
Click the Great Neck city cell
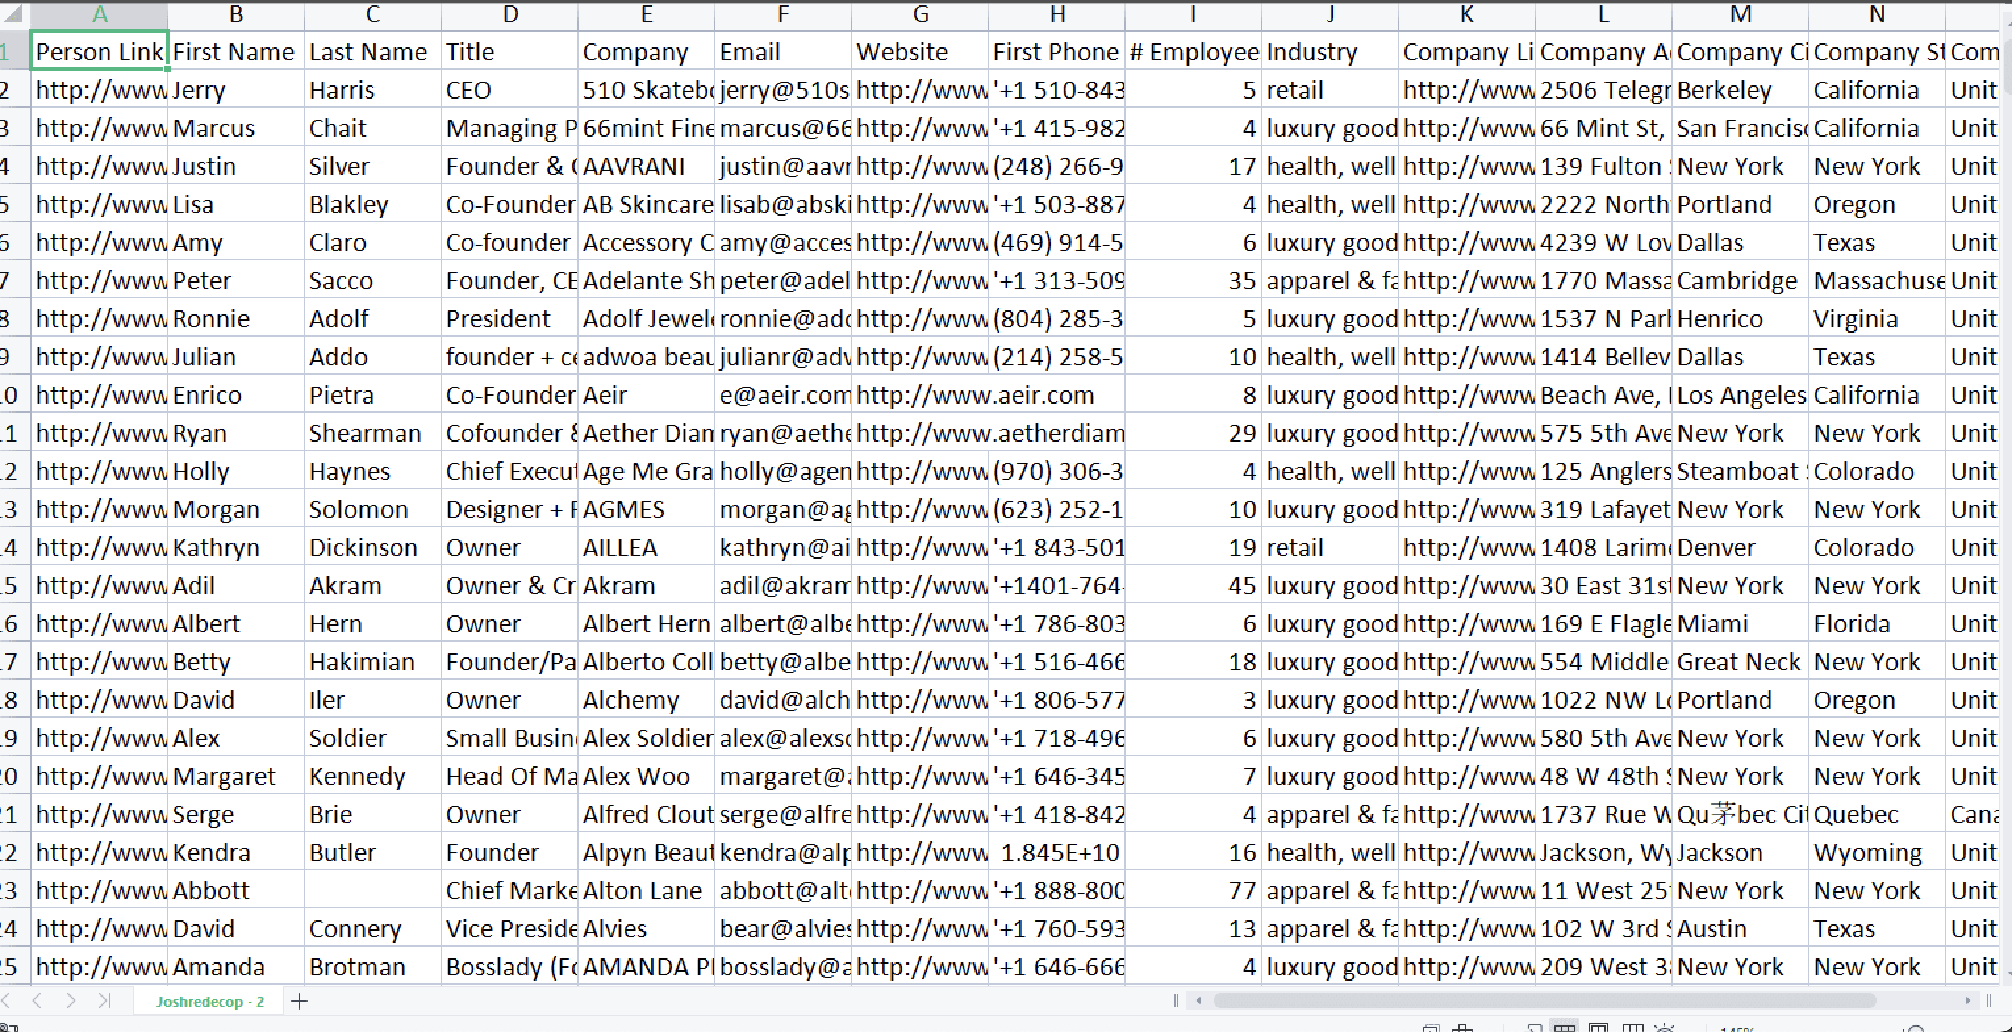pos(1740,662)
